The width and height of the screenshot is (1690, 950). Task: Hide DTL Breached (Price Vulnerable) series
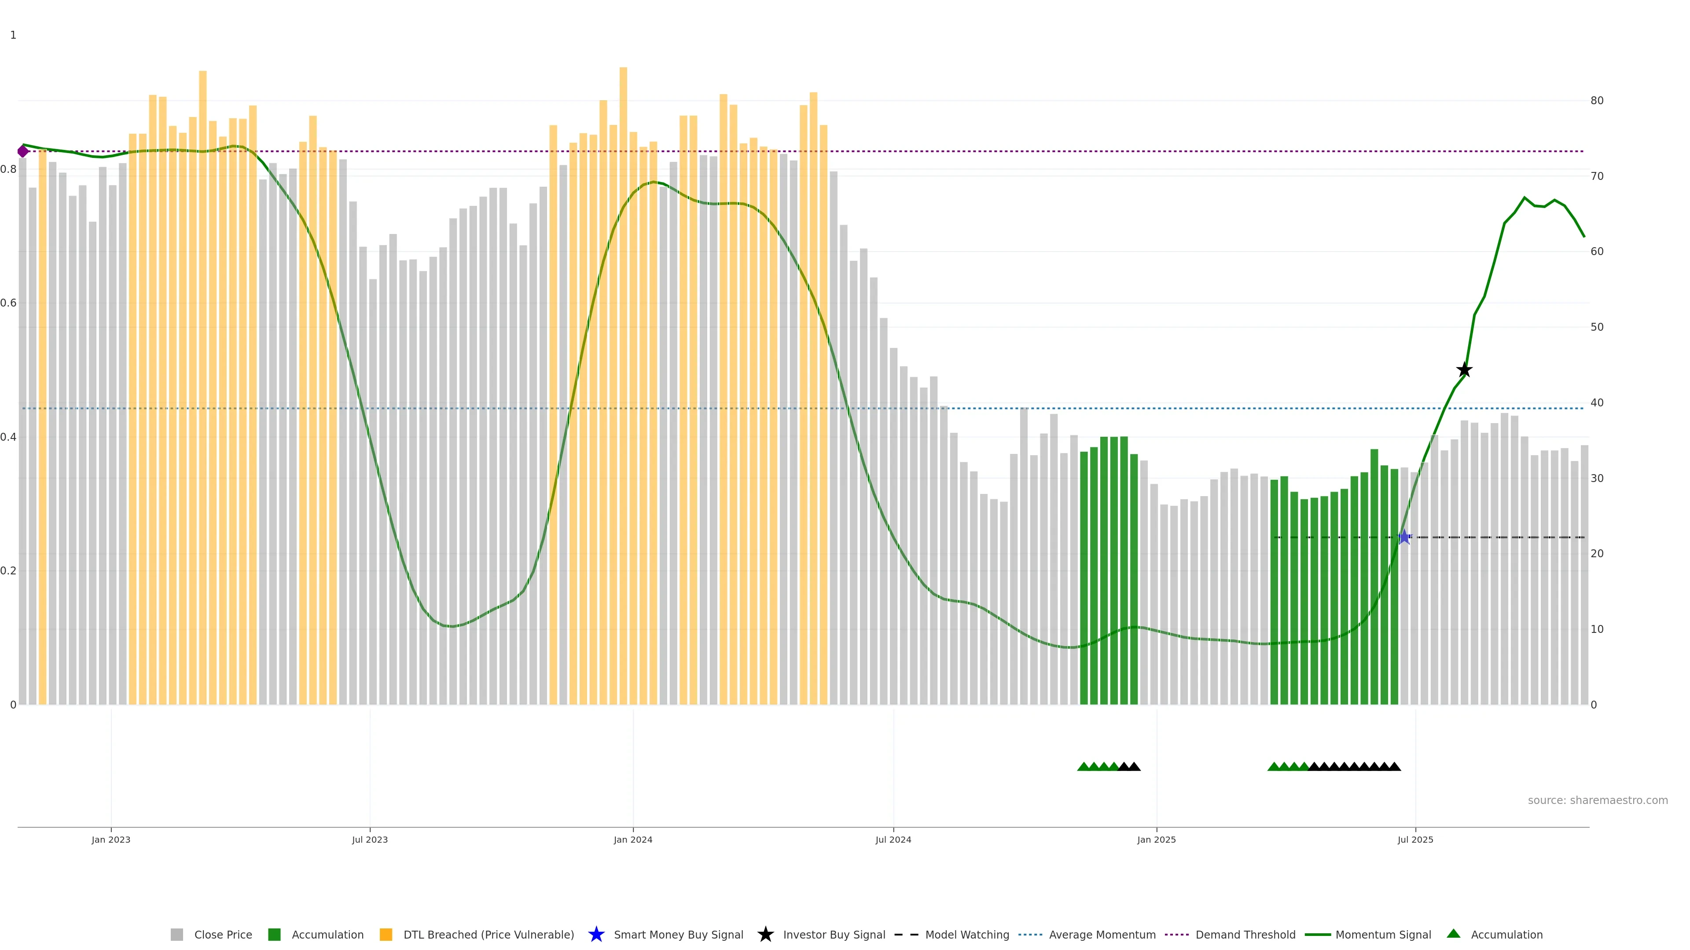(488, 934)
